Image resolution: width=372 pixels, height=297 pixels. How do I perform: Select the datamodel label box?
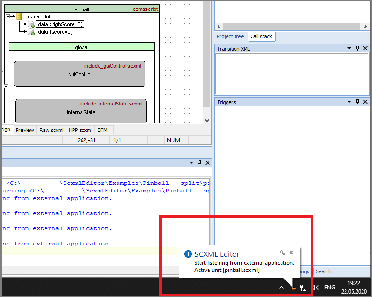38,17
